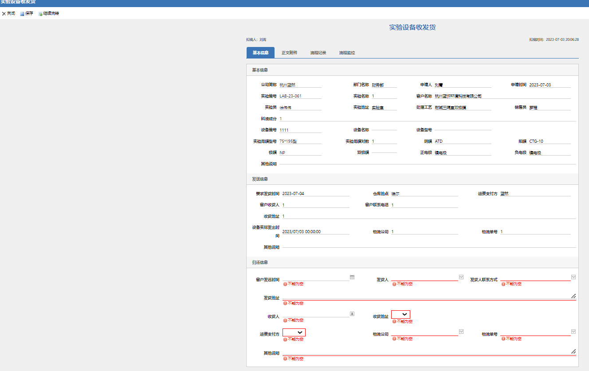The image size is (589, 371).
Task: Click the 客户发还时间 date input field
Action: 315,277
